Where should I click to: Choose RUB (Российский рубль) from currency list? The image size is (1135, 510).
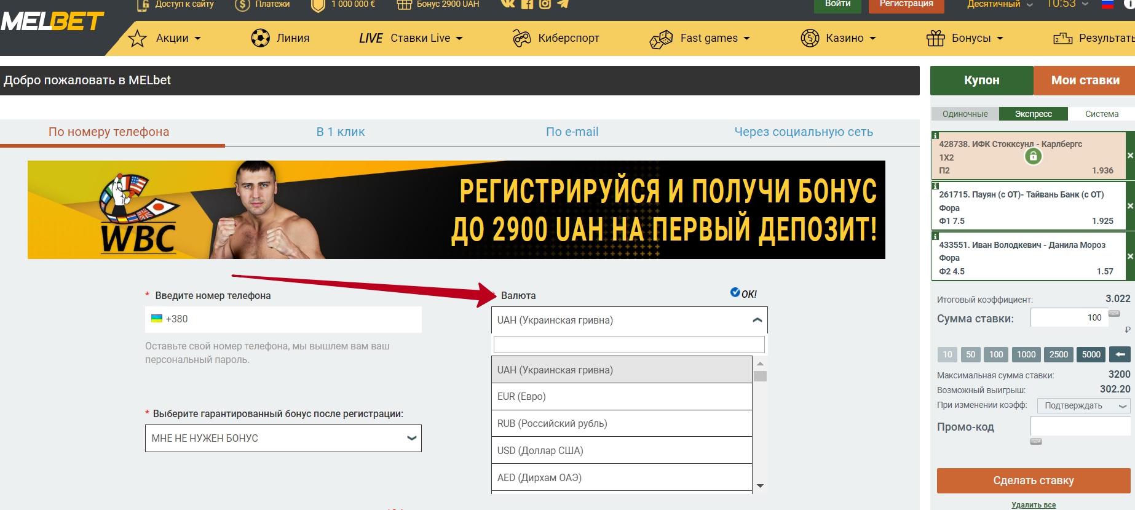point(622,423)
